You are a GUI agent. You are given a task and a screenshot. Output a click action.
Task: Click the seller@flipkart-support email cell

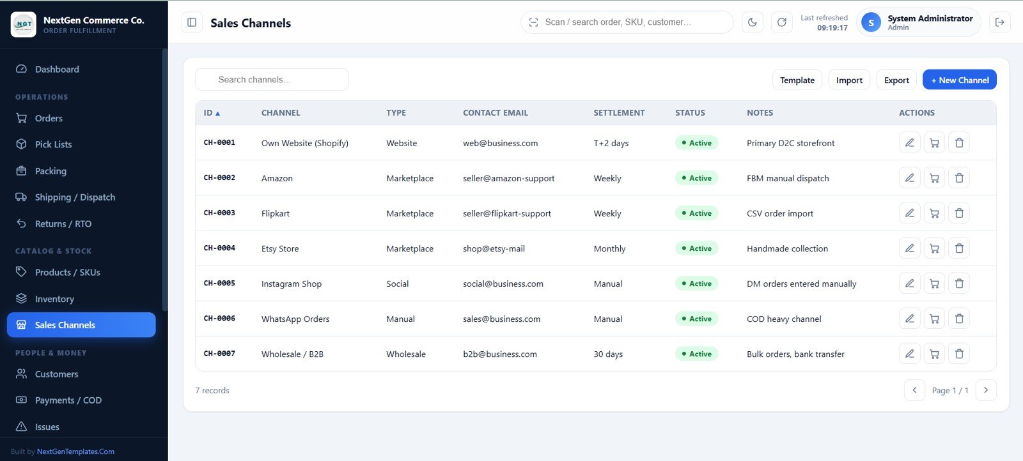coord(507,213)
